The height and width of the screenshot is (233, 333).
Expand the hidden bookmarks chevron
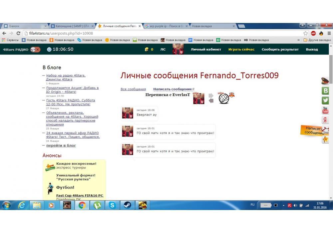[298, 40]
